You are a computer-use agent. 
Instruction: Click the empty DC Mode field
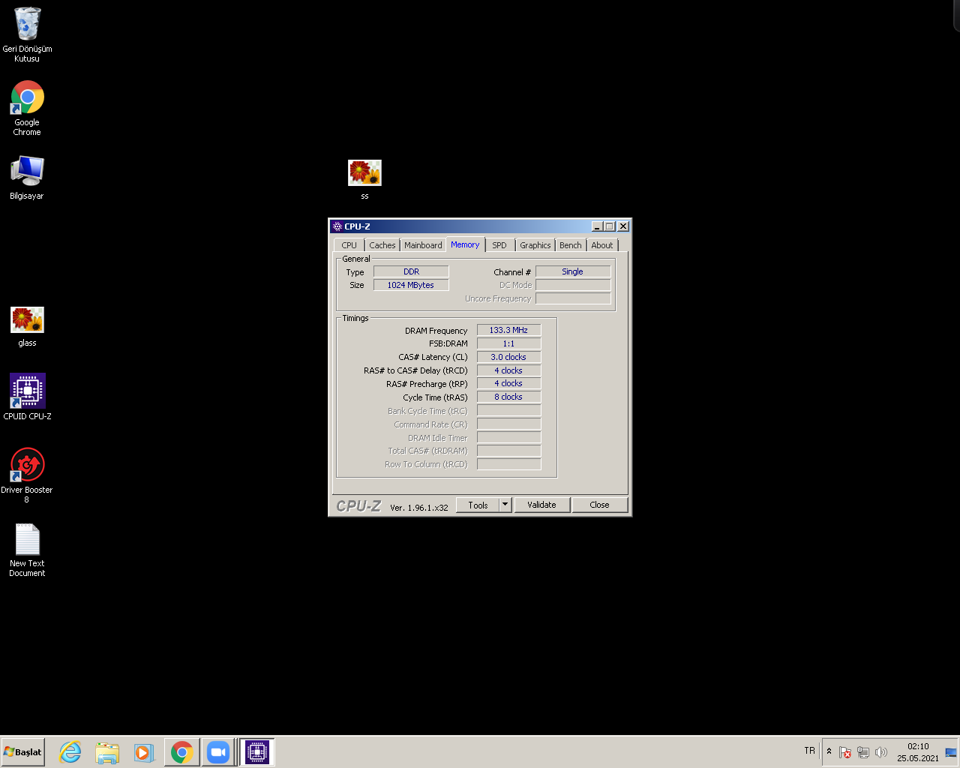(573, 285)
